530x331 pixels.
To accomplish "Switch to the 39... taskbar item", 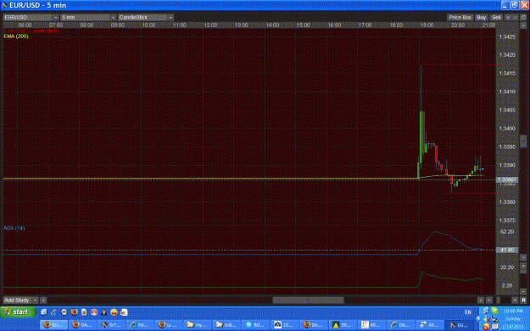I will pyautogui.click(x=343, y=325).
